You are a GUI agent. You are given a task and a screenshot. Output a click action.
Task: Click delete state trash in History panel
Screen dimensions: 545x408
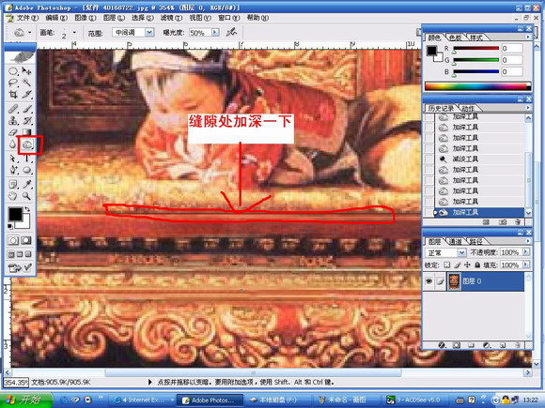(x=518, y=222)
